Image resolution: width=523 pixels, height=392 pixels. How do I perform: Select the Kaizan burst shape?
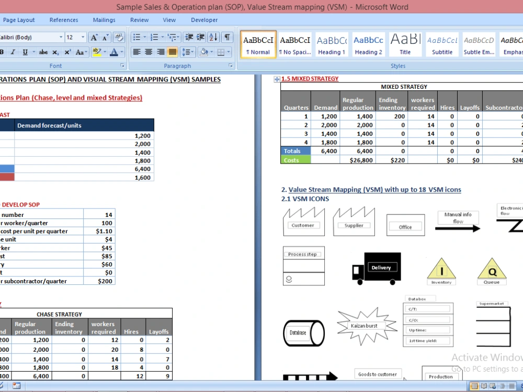click(367, 326)
